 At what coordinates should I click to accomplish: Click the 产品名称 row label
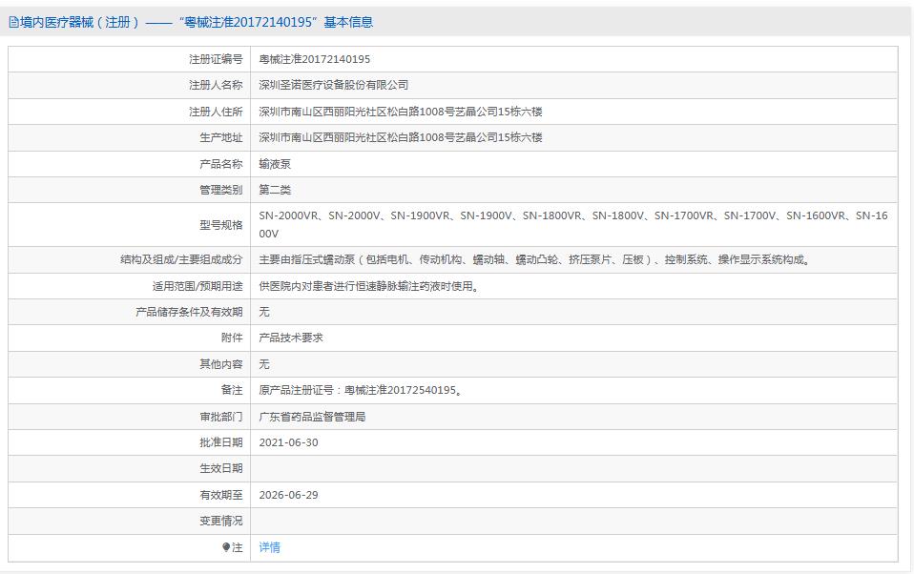click(x=221, y=164)
